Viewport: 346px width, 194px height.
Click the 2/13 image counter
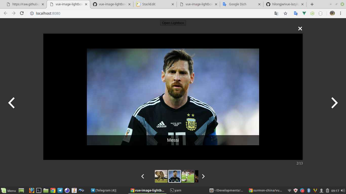point(300,163)
